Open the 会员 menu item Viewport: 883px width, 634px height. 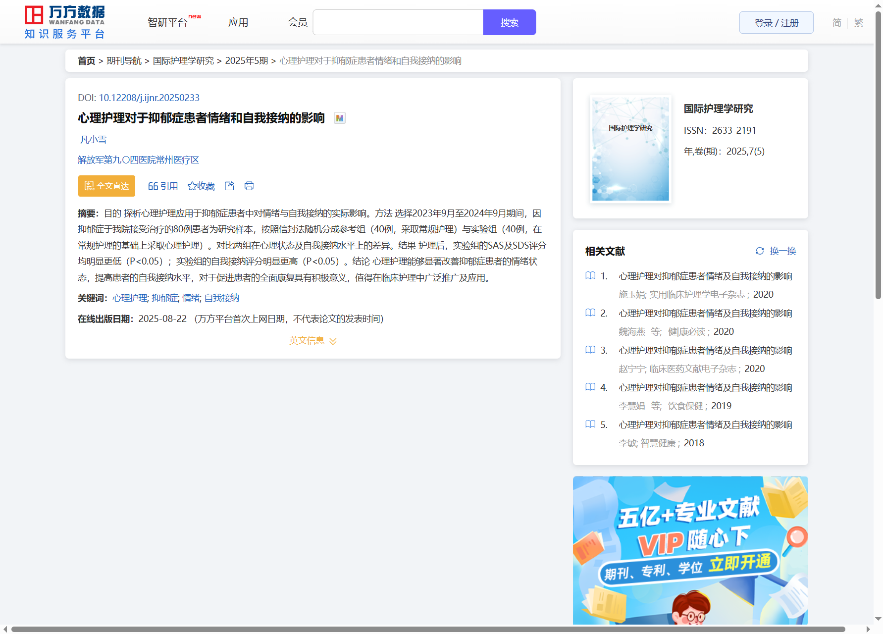(x=298, y=23)
